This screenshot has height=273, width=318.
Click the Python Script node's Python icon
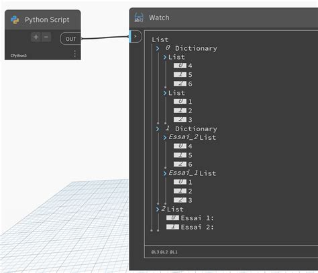pos(15,20)
